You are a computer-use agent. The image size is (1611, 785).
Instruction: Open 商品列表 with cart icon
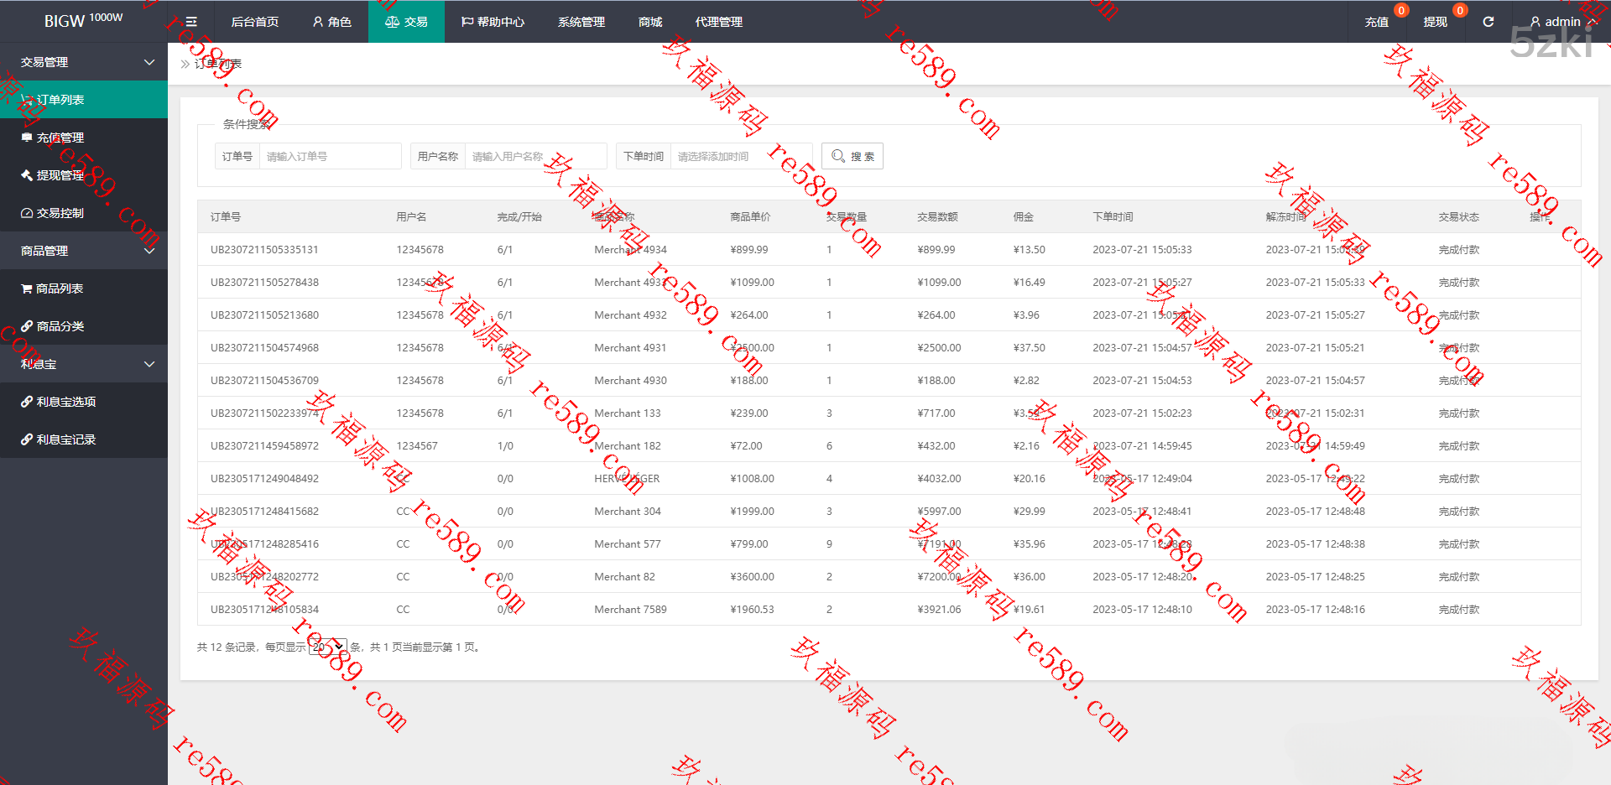(x=59, y=289)
